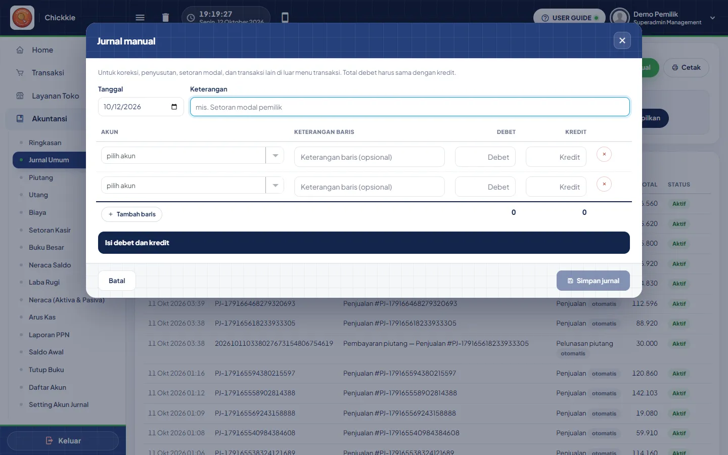728x455 pixels.
Task: Open Piutang in the sidebar
Action: click(41, 178)
